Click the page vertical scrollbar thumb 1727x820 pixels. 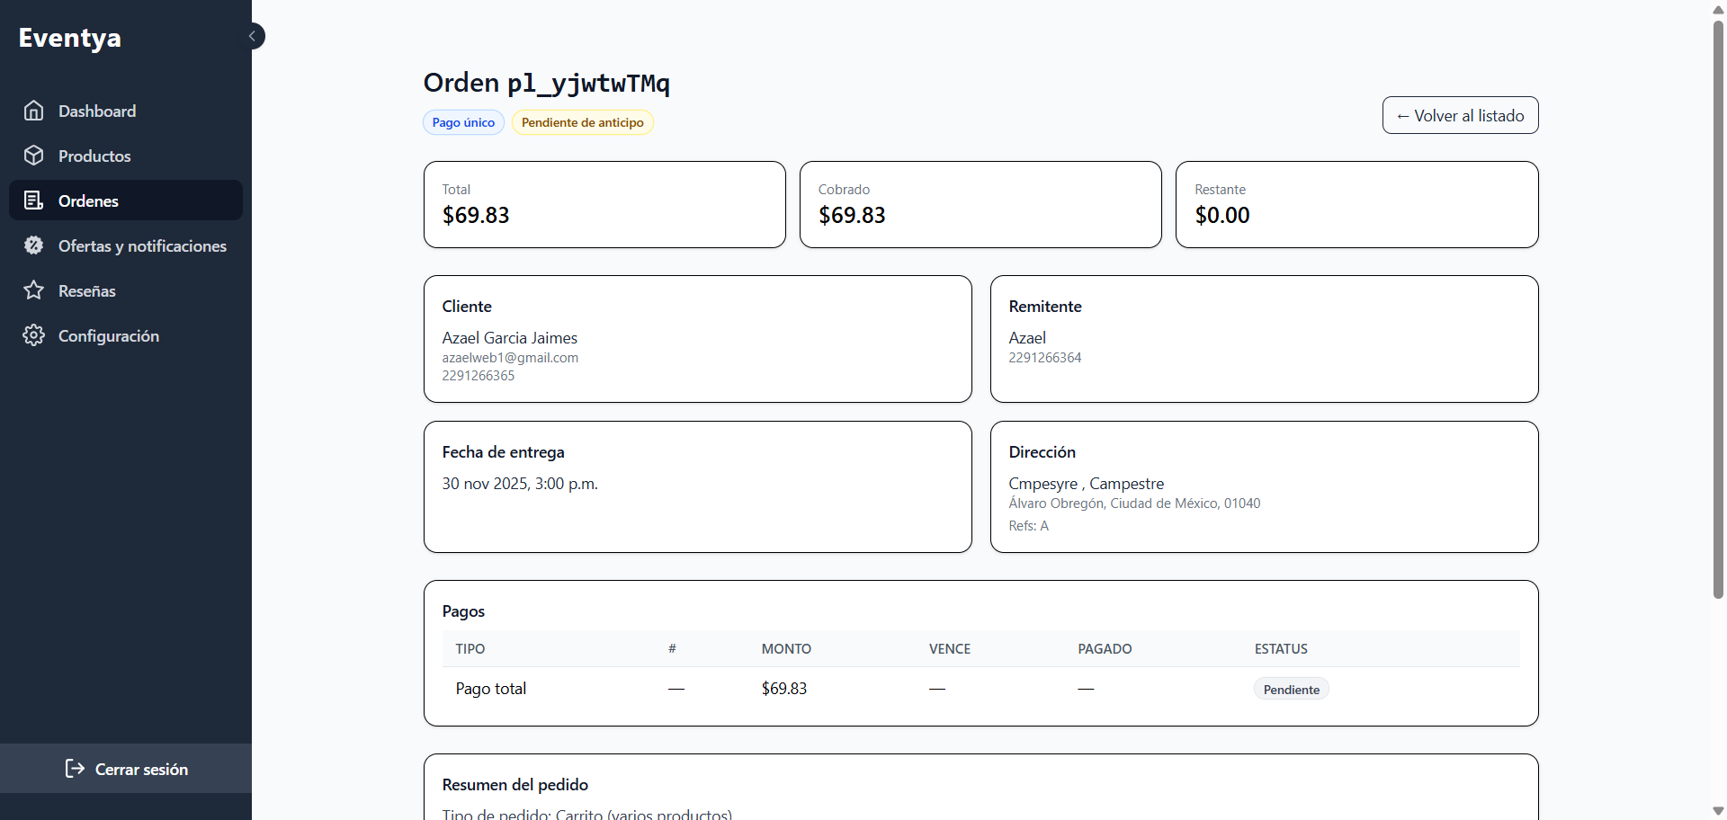(1718, 306)
